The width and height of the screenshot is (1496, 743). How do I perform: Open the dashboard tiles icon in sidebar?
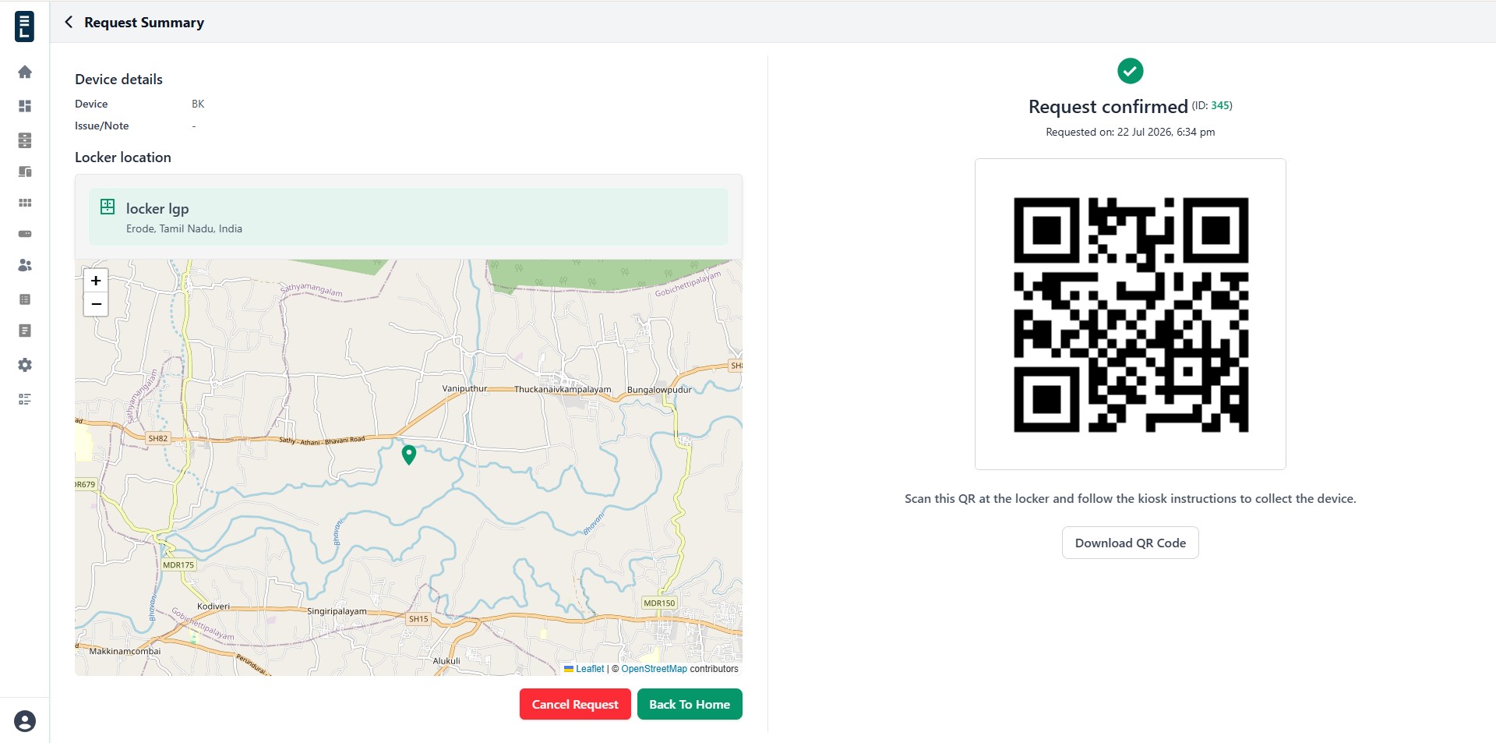[x=25, y=106]
